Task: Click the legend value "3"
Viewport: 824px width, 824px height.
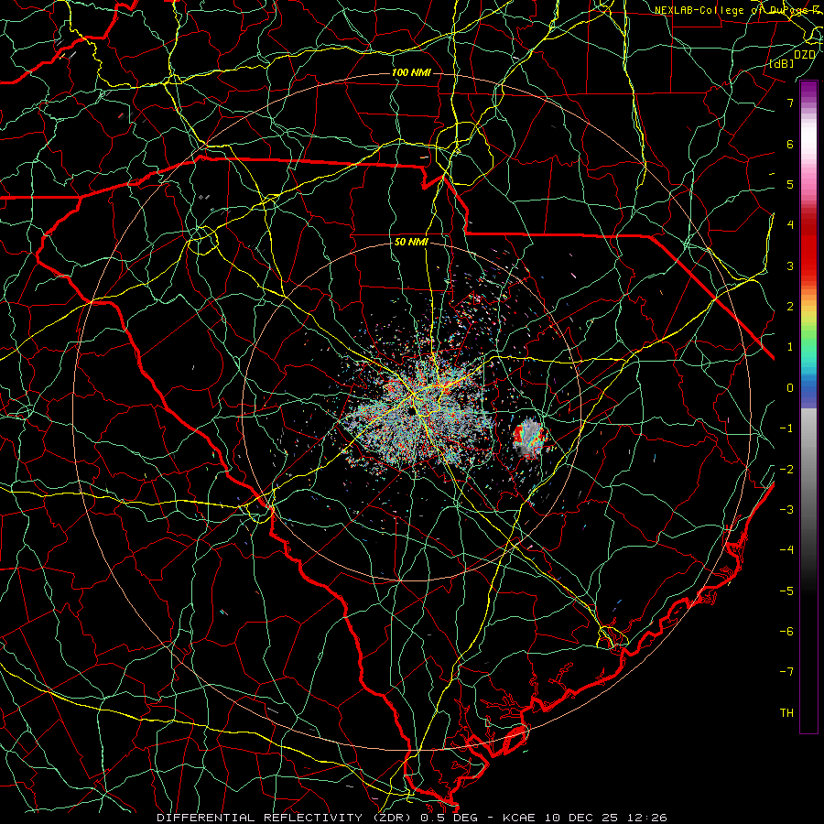Action: tap(790, 266)
